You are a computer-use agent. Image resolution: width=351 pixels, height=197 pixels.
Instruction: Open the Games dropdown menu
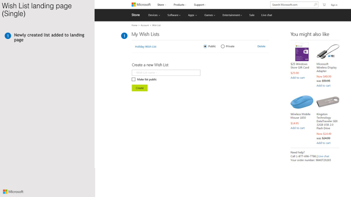click(x=210, y=15)
